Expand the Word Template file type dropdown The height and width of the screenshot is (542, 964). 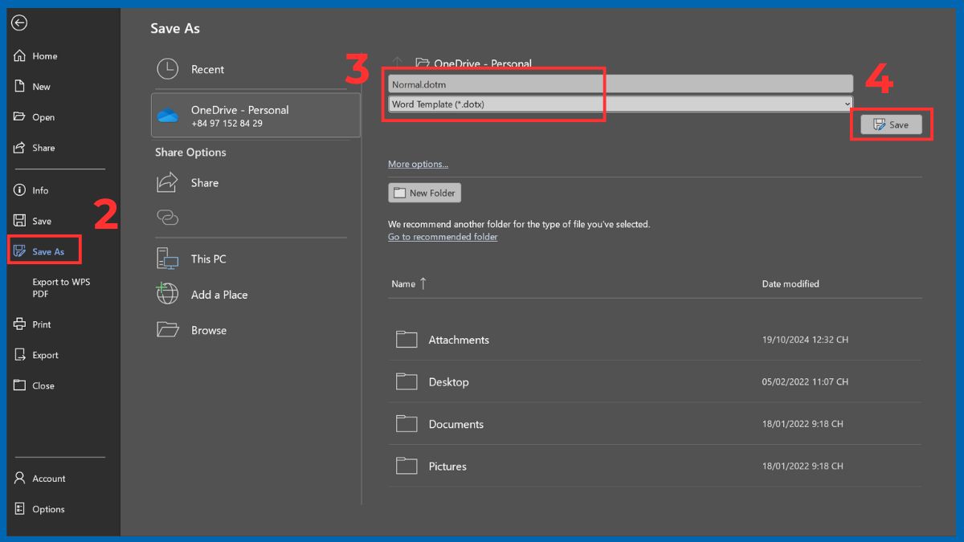click(x=847, y=104)
